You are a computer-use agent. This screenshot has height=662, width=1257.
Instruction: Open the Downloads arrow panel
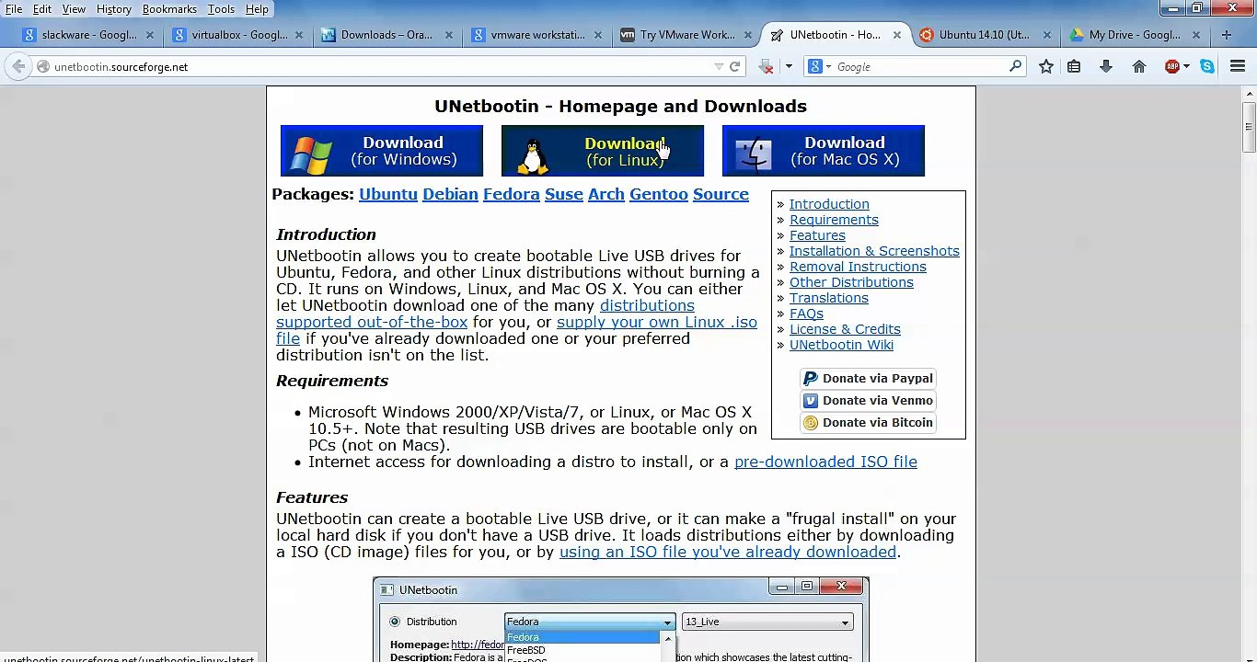pos(1106,66)
